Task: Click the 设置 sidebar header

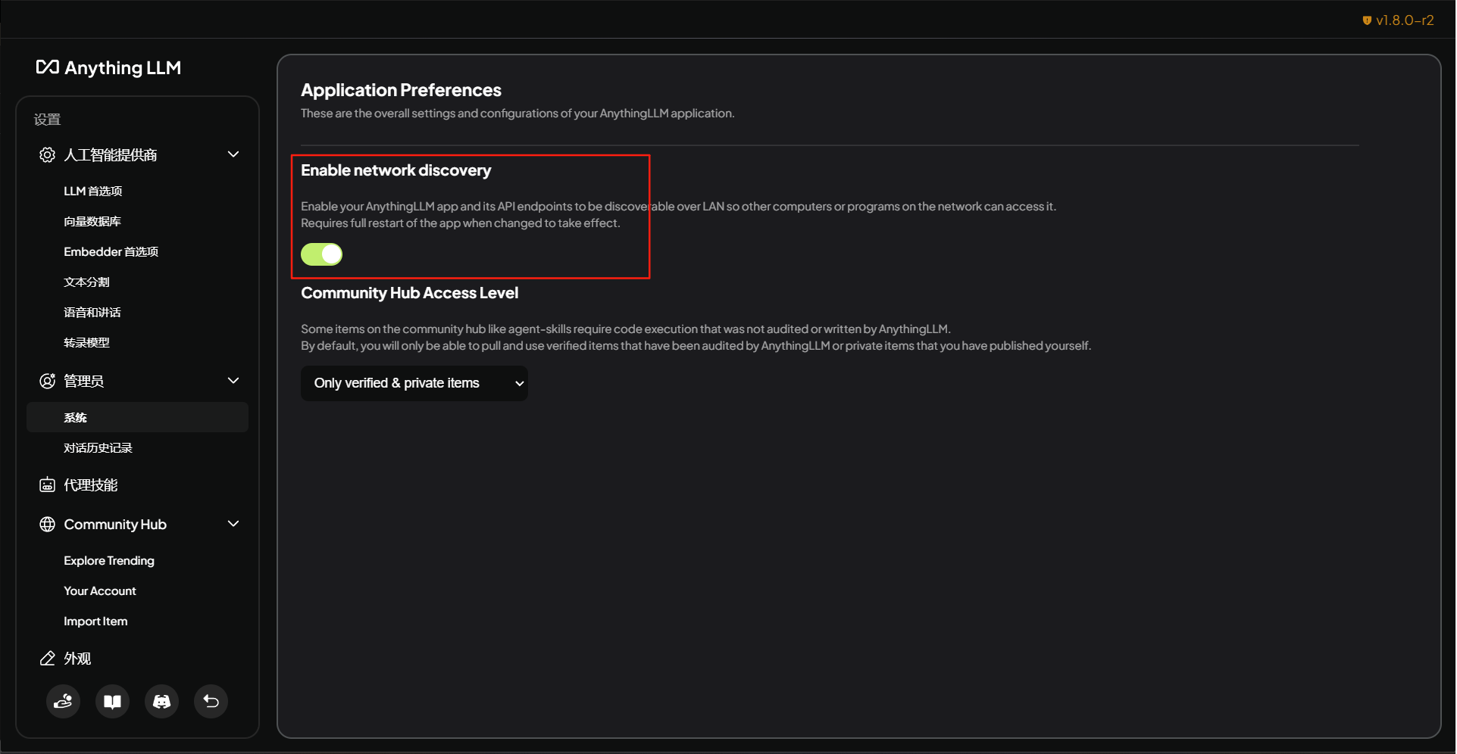Action: 47,120
